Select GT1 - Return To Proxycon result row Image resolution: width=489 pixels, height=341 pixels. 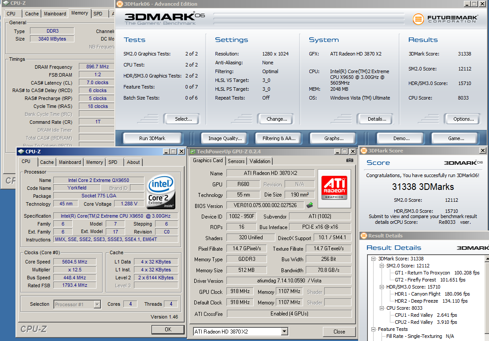[437, 273]
